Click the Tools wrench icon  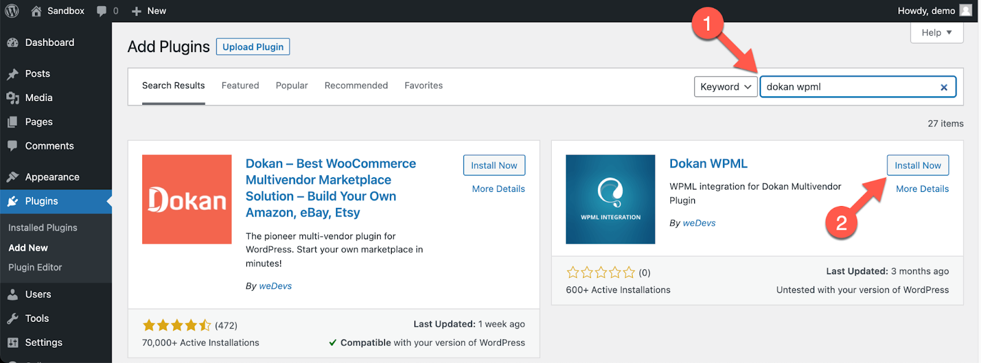click(12, 318)
